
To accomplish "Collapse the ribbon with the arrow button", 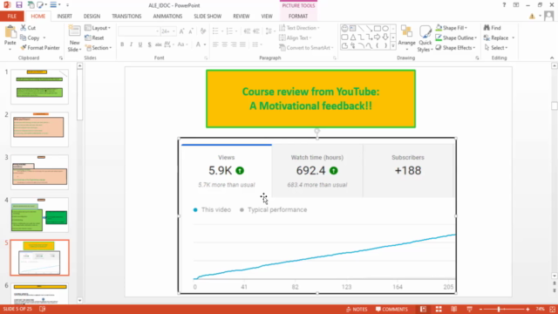I will tap(552, 58).
